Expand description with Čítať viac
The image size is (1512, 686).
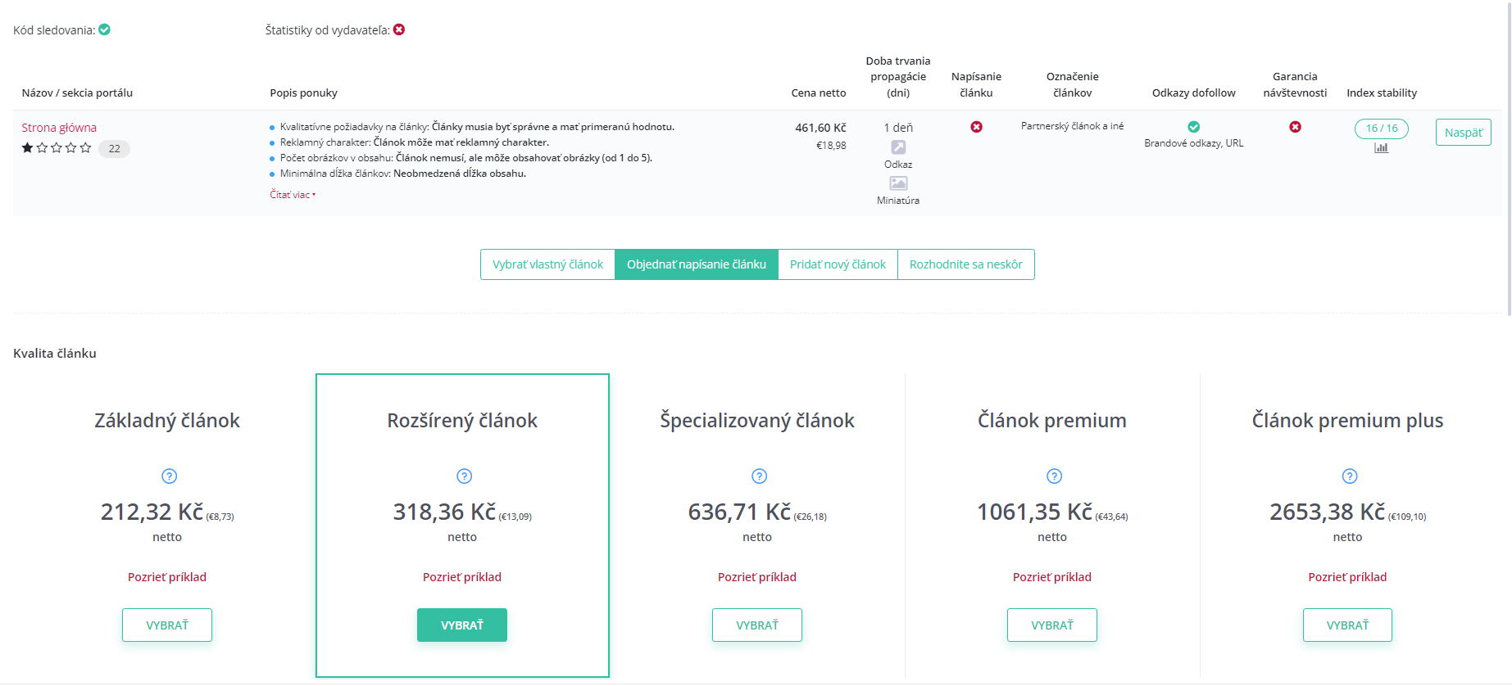(293, 195)
